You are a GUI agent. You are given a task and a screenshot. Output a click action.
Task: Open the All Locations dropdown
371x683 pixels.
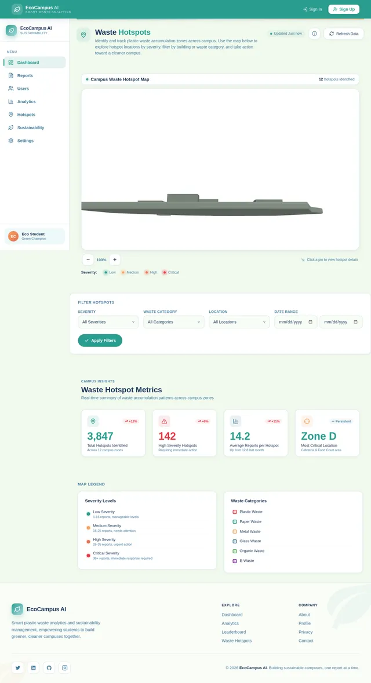tap(239, 322)
